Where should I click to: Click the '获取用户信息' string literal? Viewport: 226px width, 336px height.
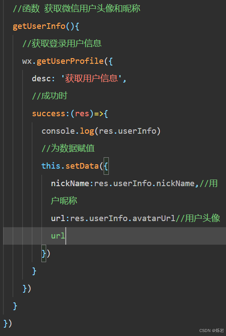91,78
